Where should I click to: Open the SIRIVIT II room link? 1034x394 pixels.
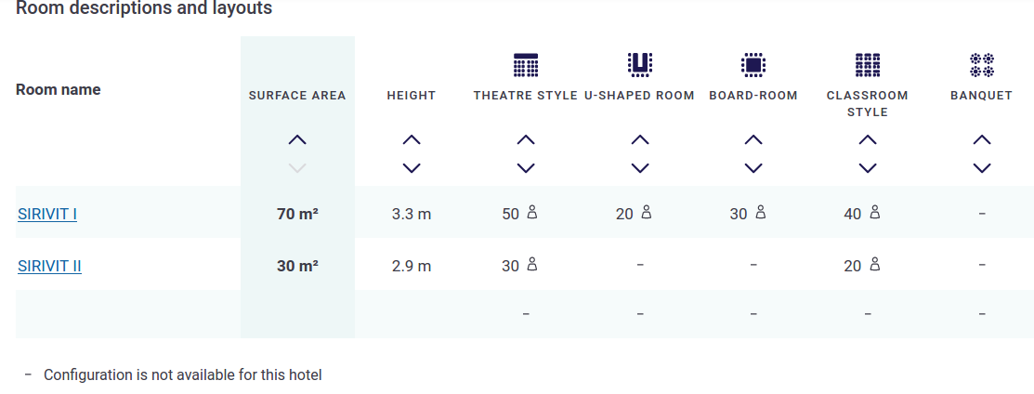pos(50,267)
